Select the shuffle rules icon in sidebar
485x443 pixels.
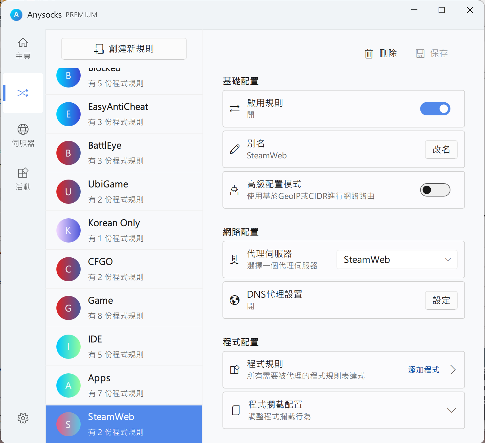pos(23,93)
